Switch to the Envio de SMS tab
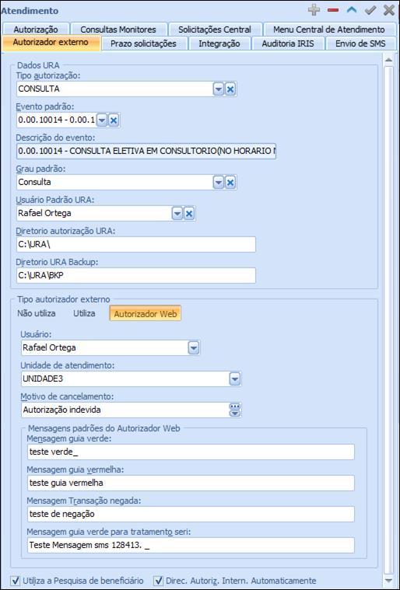 360,44
